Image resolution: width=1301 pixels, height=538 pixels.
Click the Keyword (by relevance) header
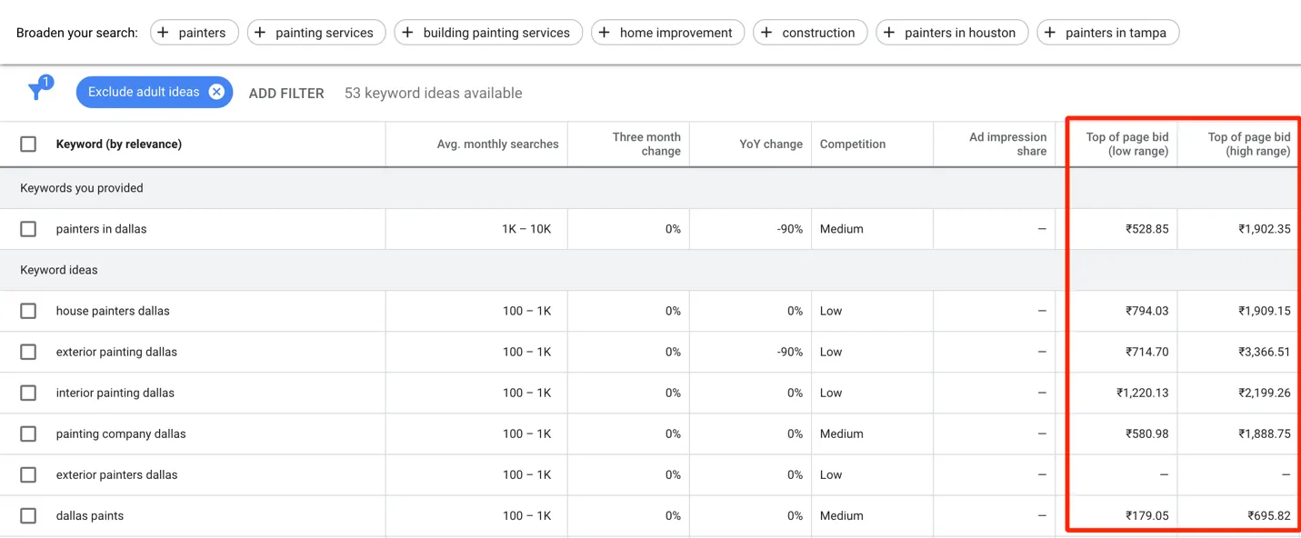(118, 144)
